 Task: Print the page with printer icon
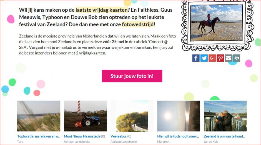pos(237,58)
